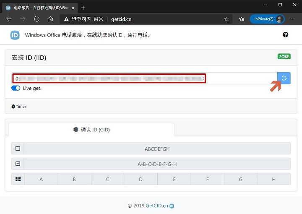Image resolution: width=302 pixels, height=214 pixels.
Task: Close the getcid.cn browser tab
Action: point(73,8)
